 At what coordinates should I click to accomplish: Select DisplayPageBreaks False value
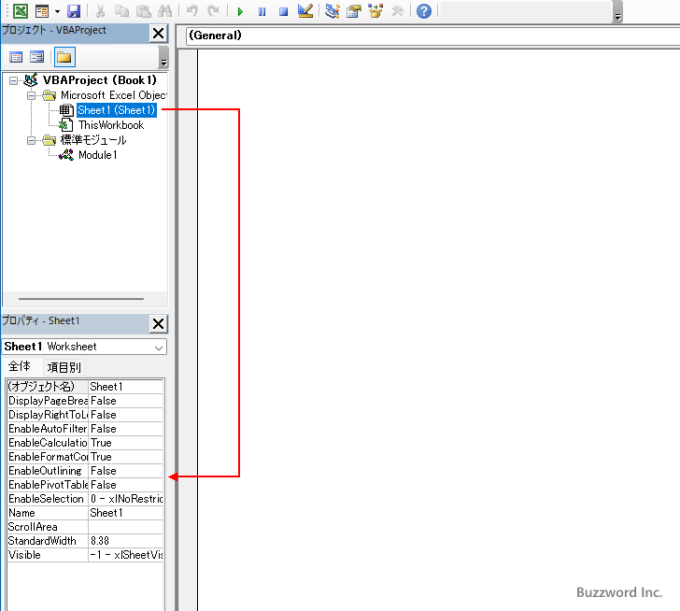click(x=126, y=401)
